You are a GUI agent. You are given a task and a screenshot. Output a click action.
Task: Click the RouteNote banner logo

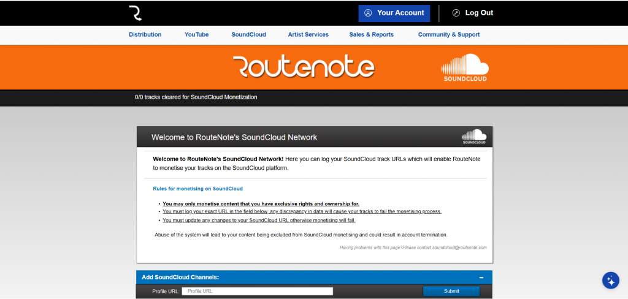[x=304, y=67]
